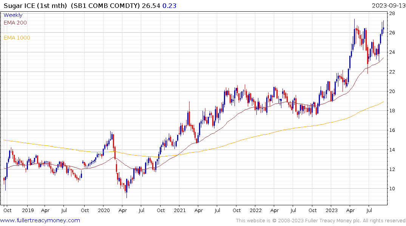The image size is (406, 226).
Task: Click the 'EMA 1000' legend label
Action: pos(17,38)
